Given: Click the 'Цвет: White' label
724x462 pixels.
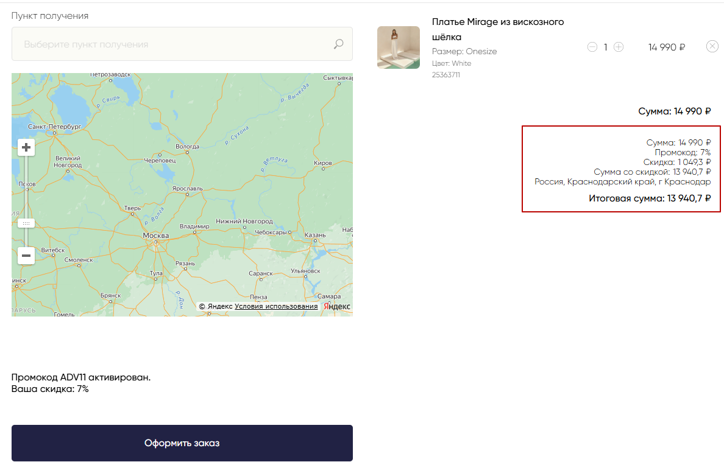Looking at the screenshot, I should (x=452, y=63).
